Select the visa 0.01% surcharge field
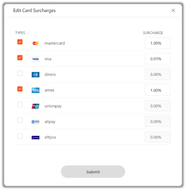186x190 pixels. point(158,59)
